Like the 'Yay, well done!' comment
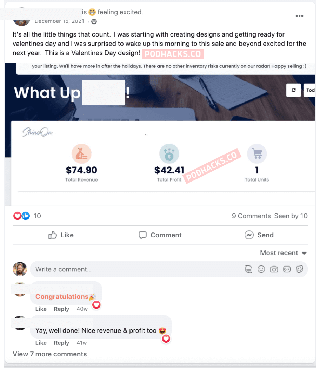 click(x=41, y=343)
